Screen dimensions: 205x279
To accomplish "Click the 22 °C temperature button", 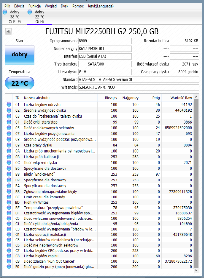I will [20, 83].
